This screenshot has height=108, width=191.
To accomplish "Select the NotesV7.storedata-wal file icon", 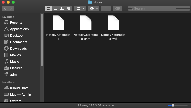I will (x=113, y=23).
